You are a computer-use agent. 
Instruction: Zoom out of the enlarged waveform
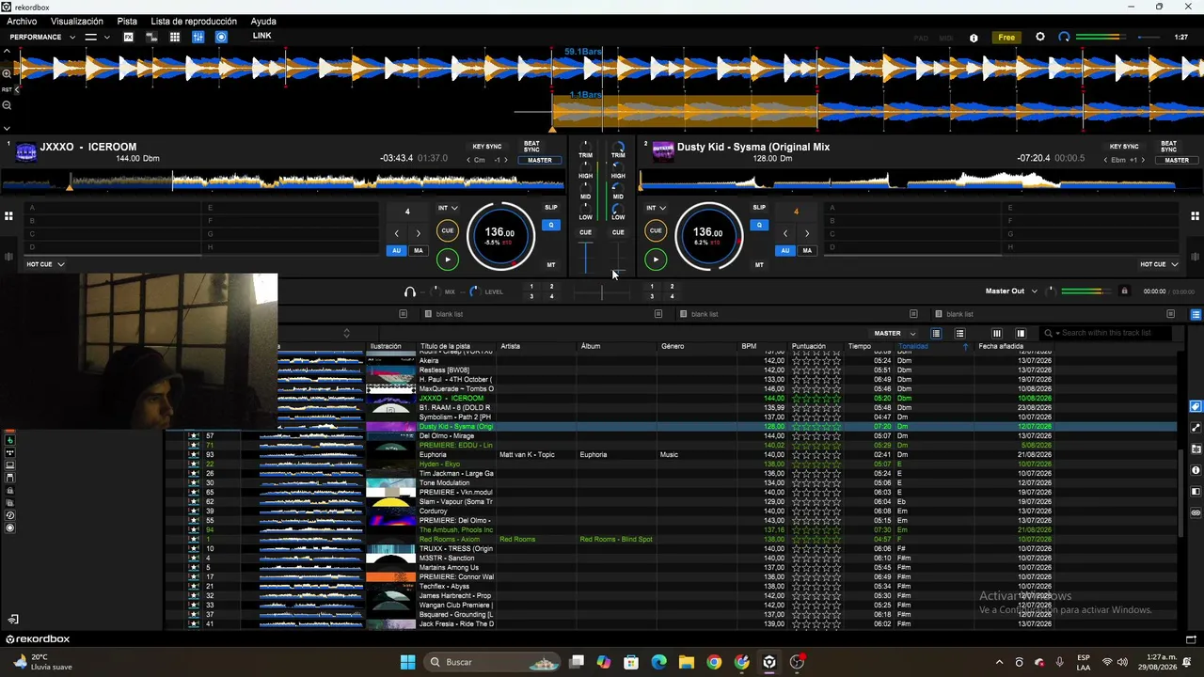(7, 105)
